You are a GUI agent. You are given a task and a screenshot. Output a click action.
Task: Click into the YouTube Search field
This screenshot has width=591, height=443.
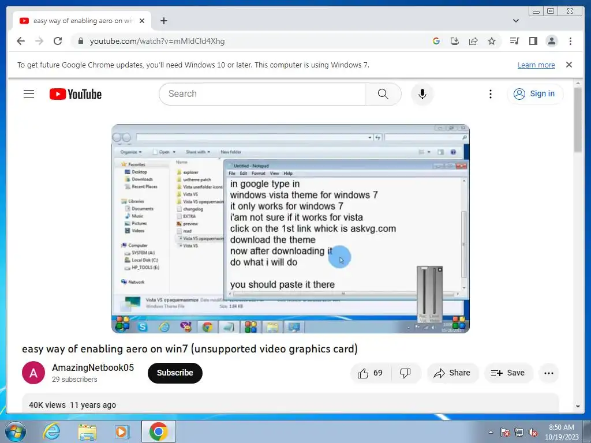point(262,94)
